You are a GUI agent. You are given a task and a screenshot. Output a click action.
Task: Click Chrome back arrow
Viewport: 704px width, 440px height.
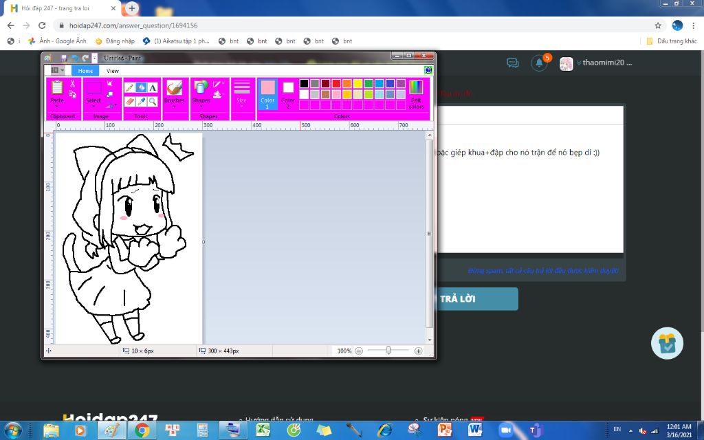coord(11,25)
